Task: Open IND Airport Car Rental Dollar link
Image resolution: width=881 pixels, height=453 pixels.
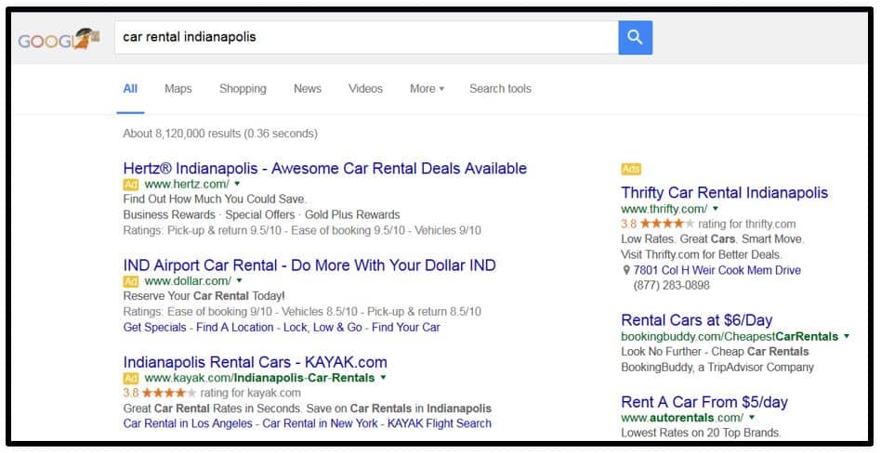Action: click(x=309, y=265)
